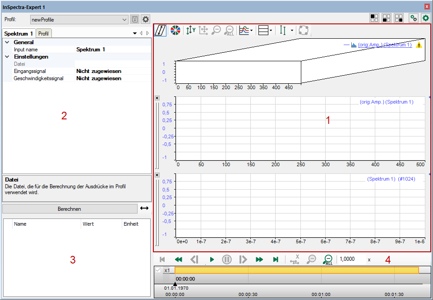Screen dimensions: 433x300
Task: Click the Einheit column header
Action: 136,224
